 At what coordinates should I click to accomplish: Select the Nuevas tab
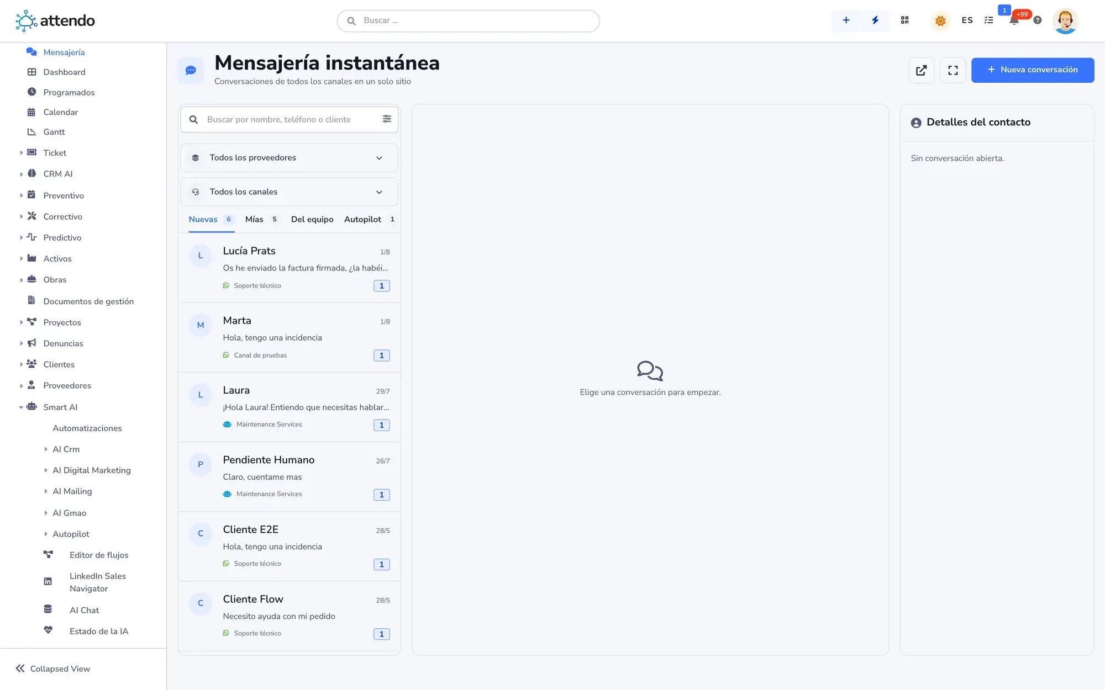click(211, 220)
